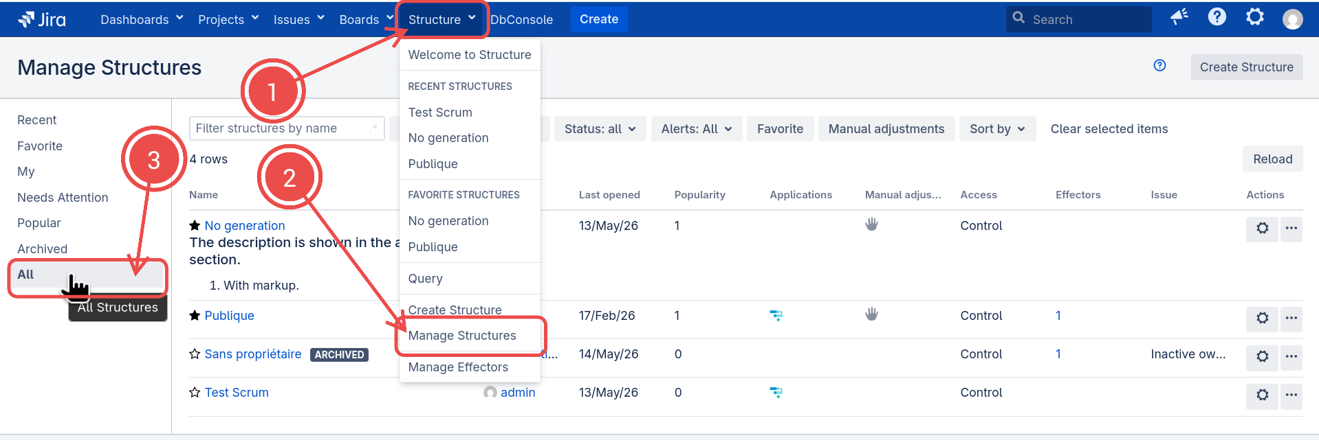The image size is (1319, 440).
Task: Choose Welcome to Structure menu item
Action: (470, 55)
